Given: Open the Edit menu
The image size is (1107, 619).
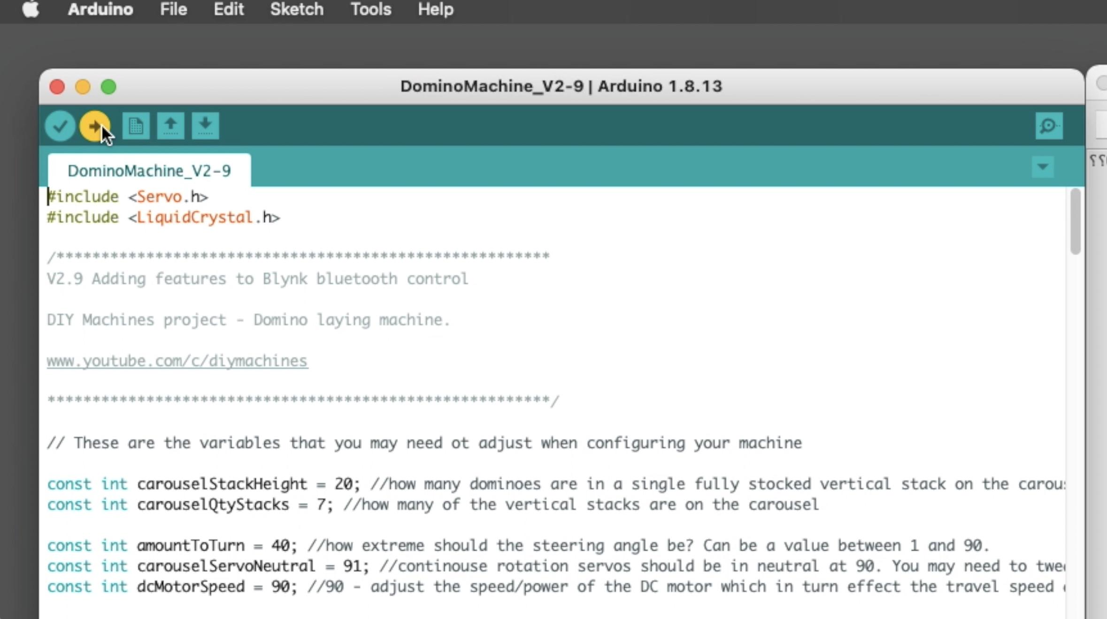Looking at the screenshot, I should click(x=229, y=9).
